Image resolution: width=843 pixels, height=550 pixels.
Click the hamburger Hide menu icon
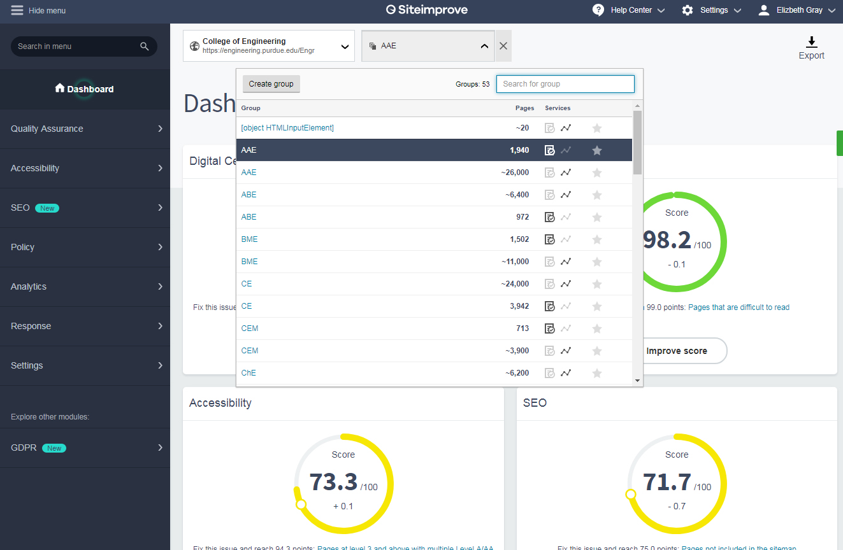coord(17,10)
